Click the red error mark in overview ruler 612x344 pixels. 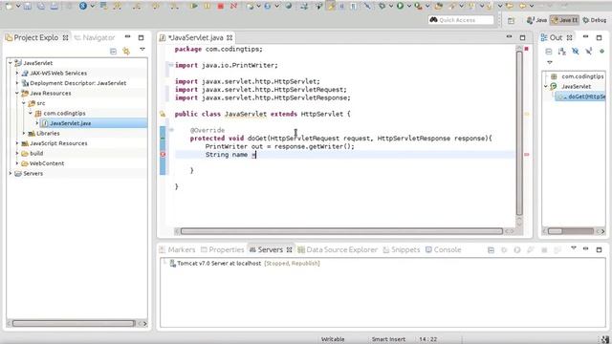tap(527, 155)
